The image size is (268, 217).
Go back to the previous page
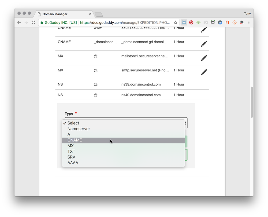pyautogui.click(x=19, y=23)
